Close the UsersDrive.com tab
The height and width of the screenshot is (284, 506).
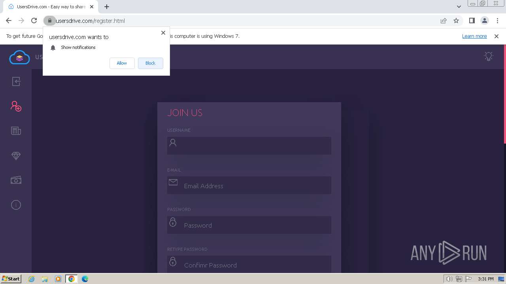[x=91, y=7]
